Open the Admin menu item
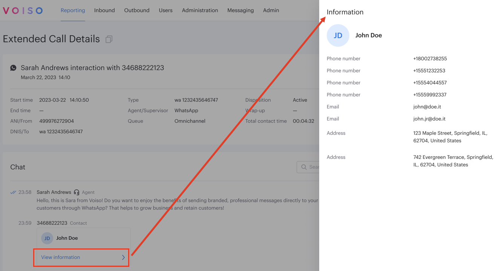 (271, 11)
